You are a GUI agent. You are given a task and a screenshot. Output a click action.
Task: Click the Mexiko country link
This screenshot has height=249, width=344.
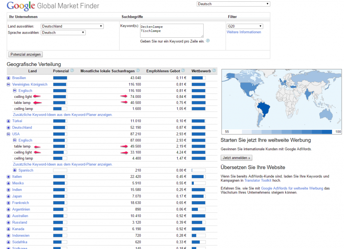pyautogui.click(x=18, y=183)
